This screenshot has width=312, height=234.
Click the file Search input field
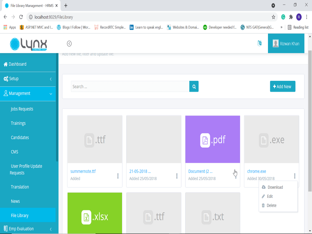pos(130,86)
